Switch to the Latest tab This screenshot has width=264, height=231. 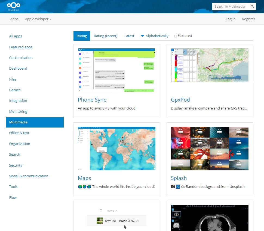pyautogui.click(x=129, y=36)
